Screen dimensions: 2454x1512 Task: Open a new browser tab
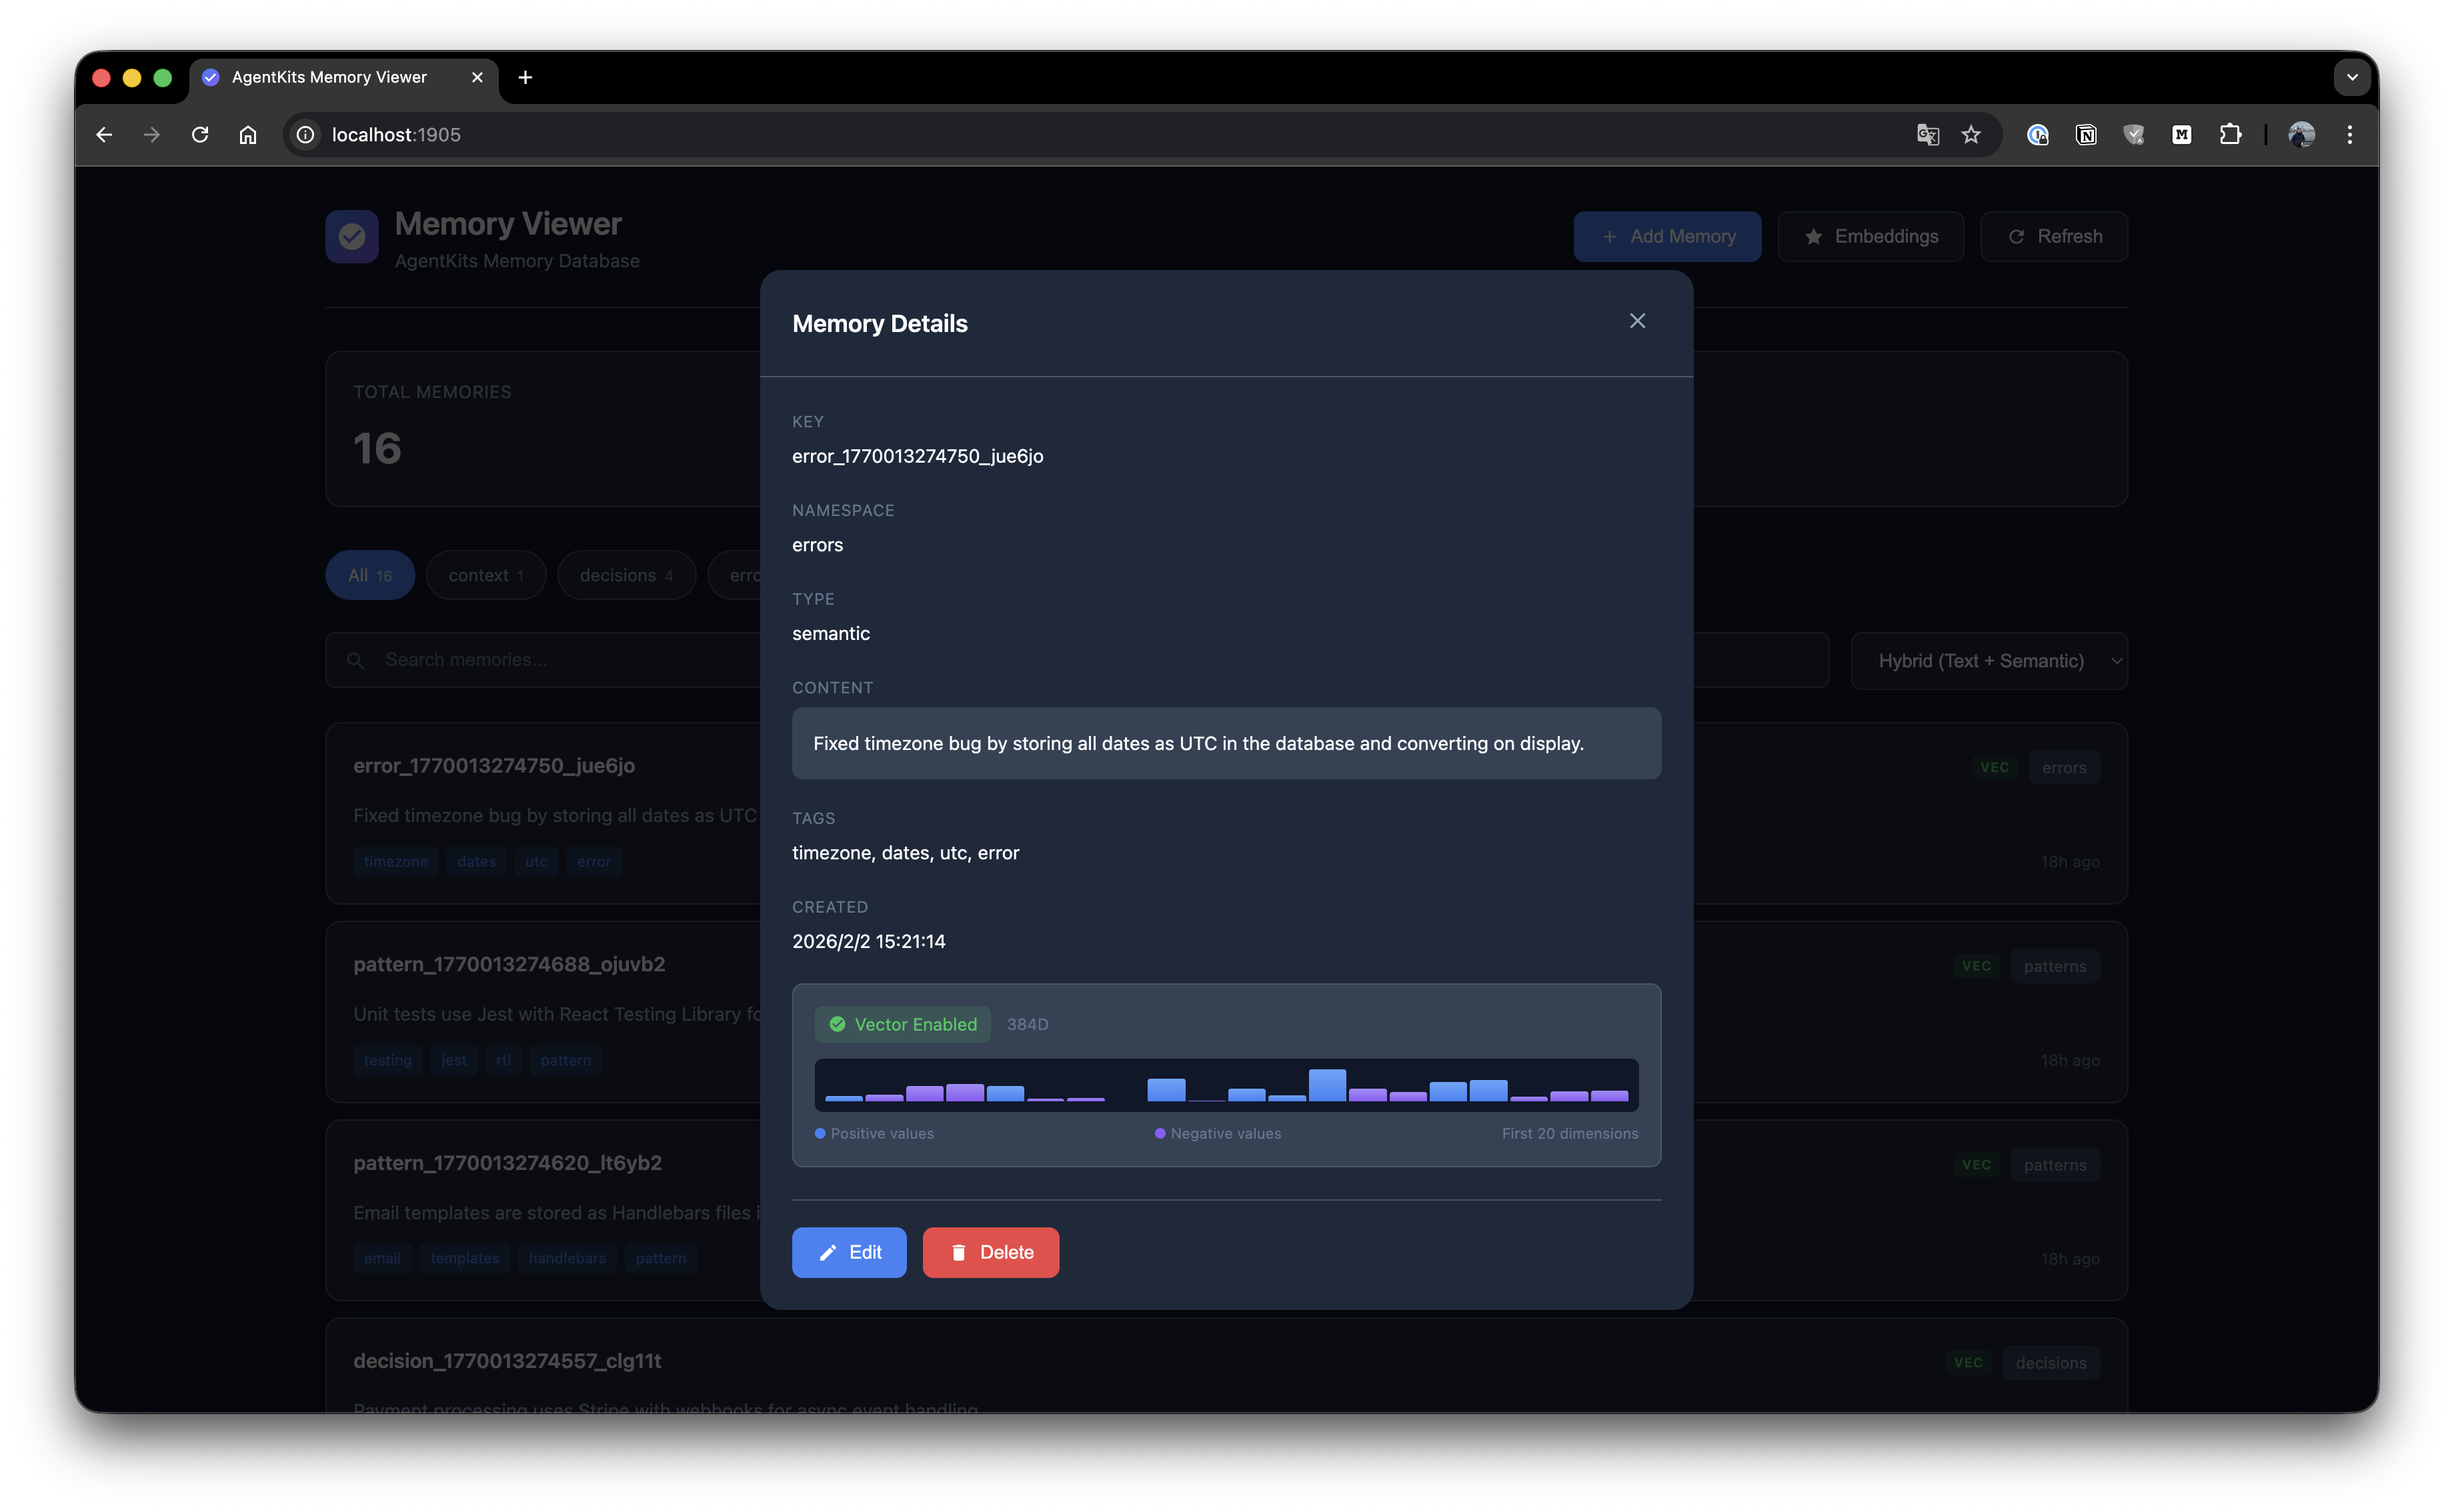(x=525, y=77)
